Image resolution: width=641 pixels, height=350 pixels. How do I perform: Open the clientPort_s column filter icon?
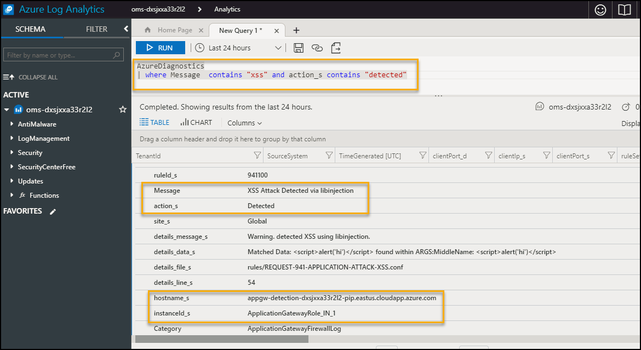coord(611,156)
